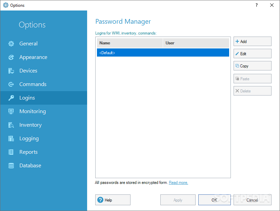
Task: Select the <Default> login row
Action: tap(163, 52)
